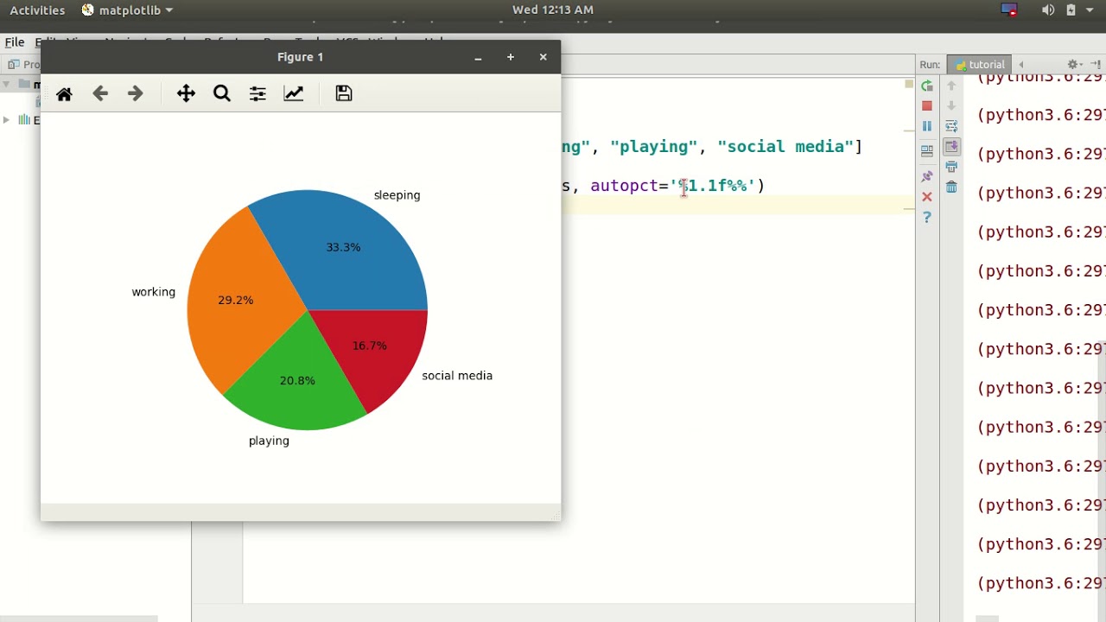This screenshot has width=1106, height=622.
Task: Click the 'playing' pie label
Action: tap(269, 441)
